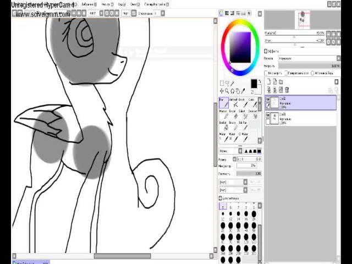Image resolution: width=352 pixels, height=264 pixels.
Task: Pick a color in the purple saturation square
Action: [240, 47]
